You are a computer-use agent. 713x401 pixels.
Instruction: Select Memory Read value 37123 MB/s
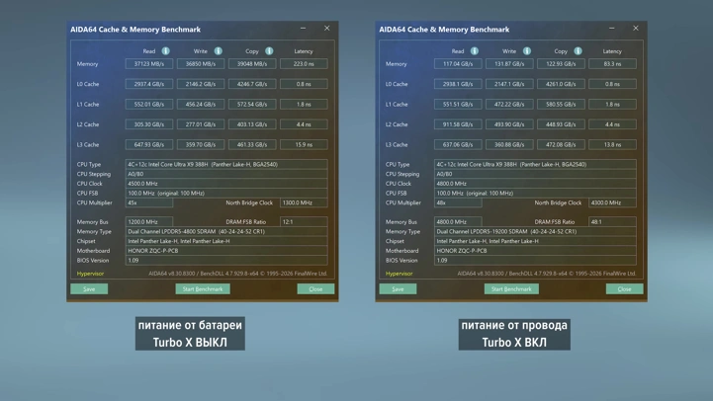click(149, 64)
